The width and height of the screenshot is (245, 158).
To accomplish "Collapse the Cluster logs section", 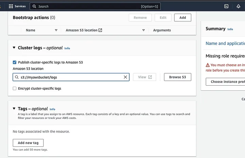I will pyautogui.click(x=14, y=48).
